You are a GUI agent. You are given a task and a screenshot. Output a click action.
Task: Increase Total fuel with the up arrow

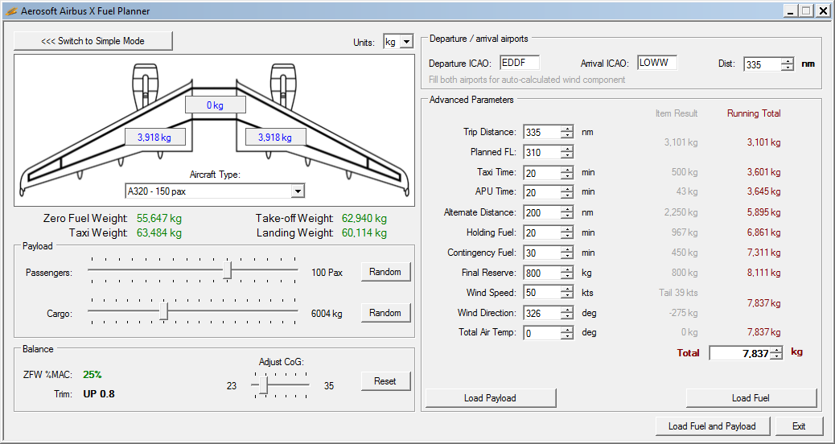[777, 350]
